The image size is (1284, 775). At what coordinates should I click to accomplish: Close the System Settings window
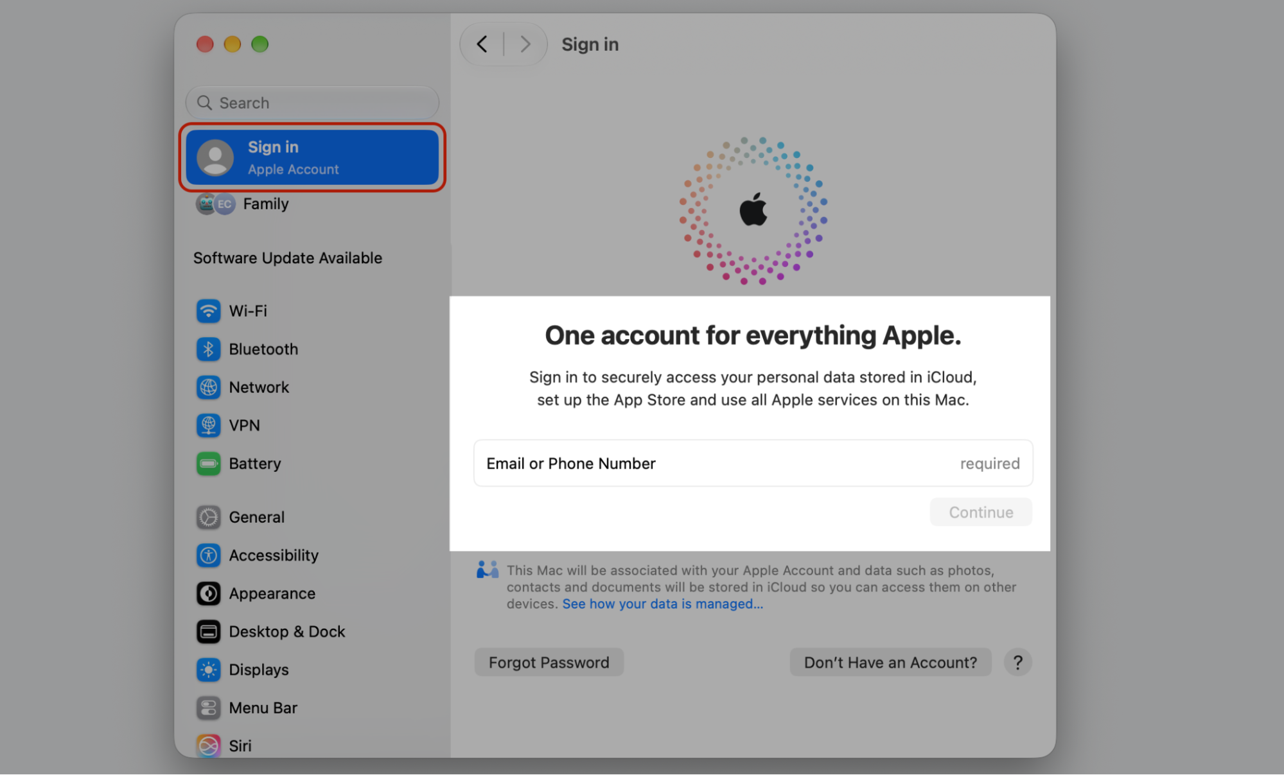(x=205, y=44)
